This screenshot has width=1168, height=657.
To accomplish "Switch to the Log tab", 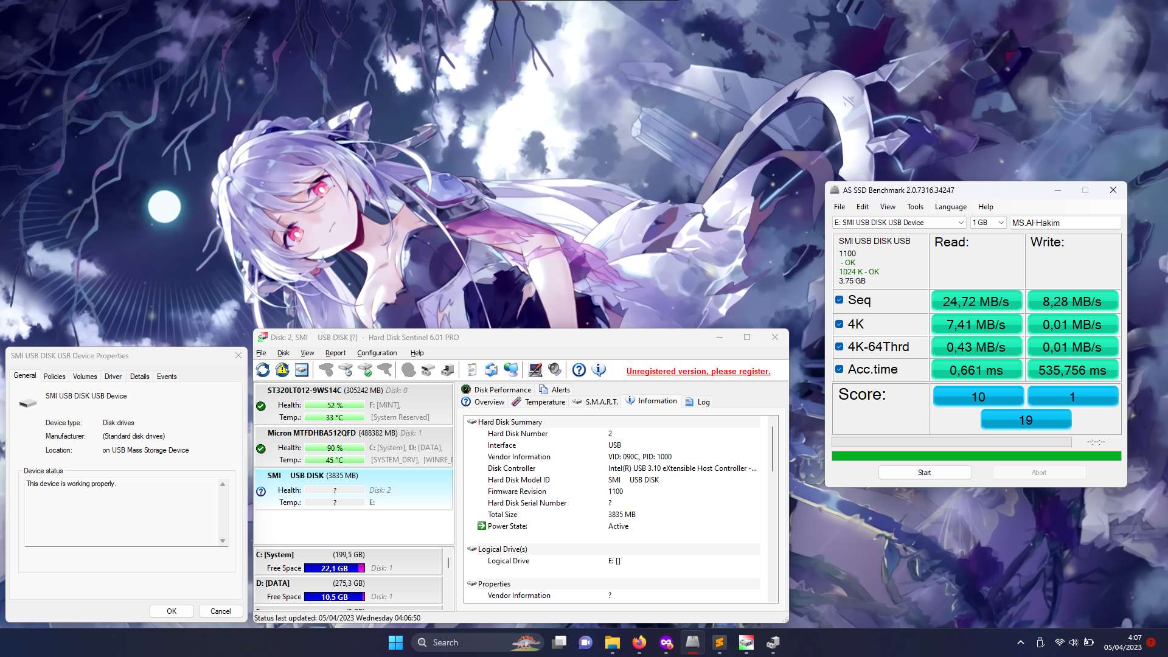I will pyautogui.click(x=697, y=402).
